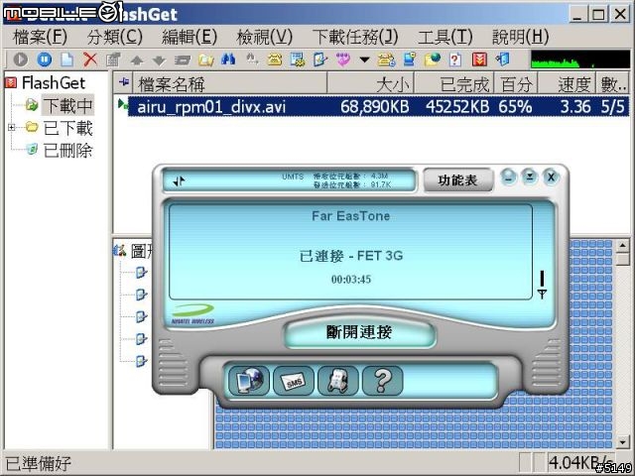Image resolution: width=635 pixels, height=476 pixels.
Task: Open the 檔案(F) menu
Action: [x=40, y=37]
